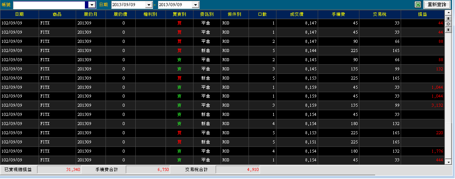Click the 損益 column header

[422, 15]
